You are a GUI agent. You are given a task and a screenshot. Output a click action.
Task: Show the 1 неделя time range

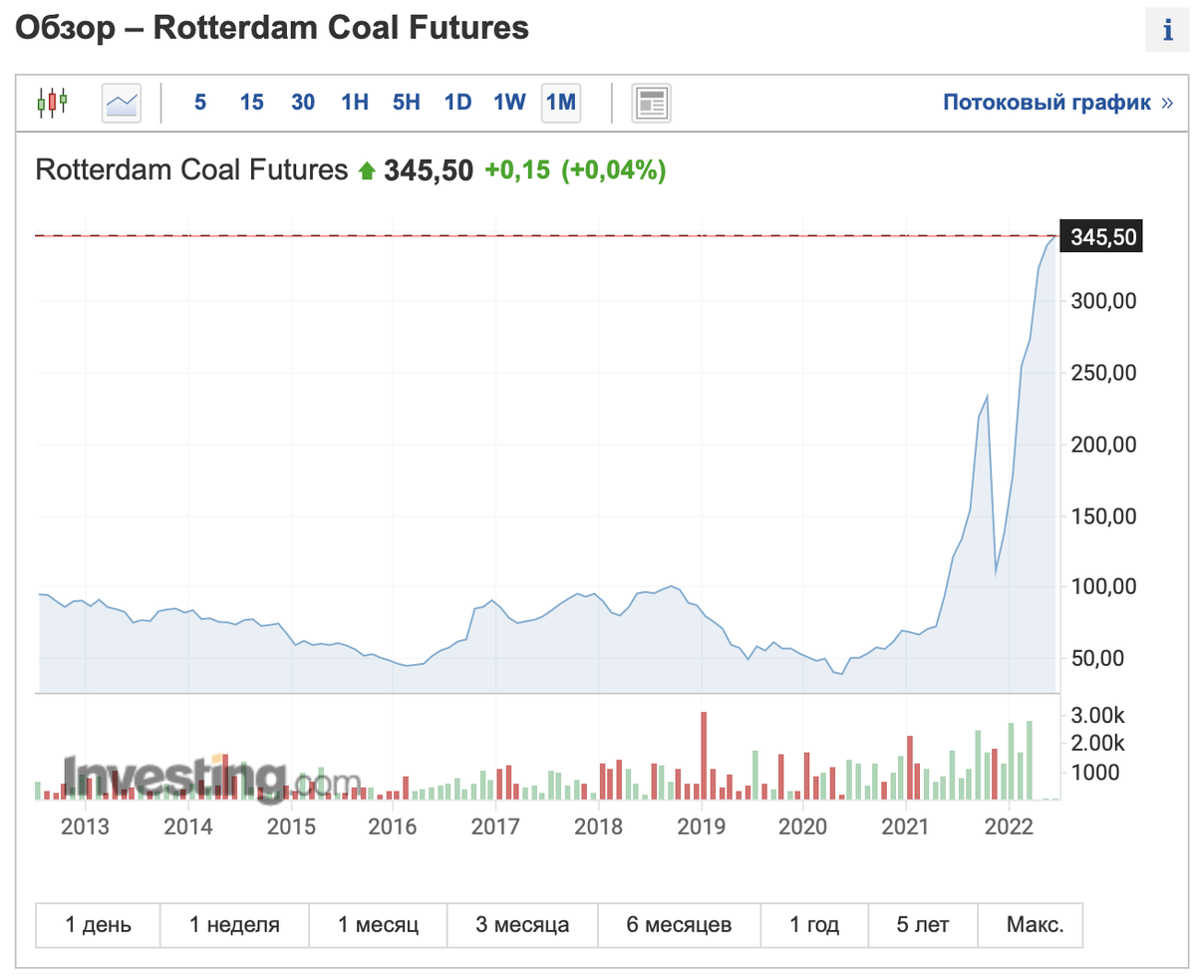[x=234, y=924]
